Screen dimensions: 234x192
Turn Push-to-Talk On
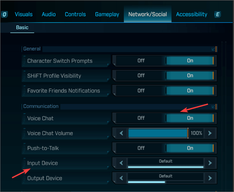[190, 148]
